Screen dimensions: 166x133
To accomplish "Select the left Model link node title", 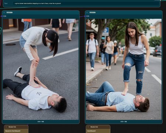I will click(12, 127).
